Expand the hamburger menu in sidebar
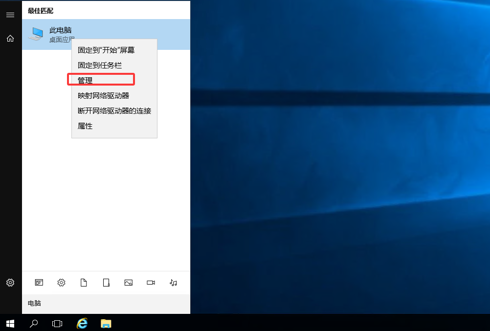The width and height of the screenshot is (490, 331). pyautogui.click(x=10, y=15)
